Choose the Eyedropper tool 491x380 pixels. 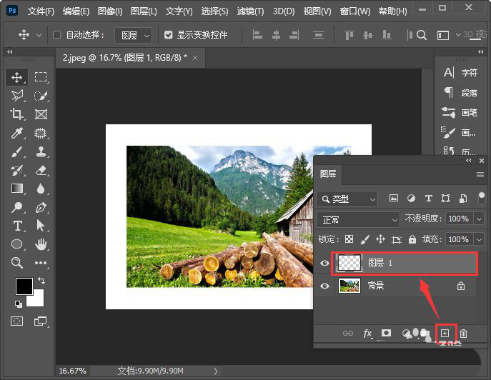(x=17, y=133)
